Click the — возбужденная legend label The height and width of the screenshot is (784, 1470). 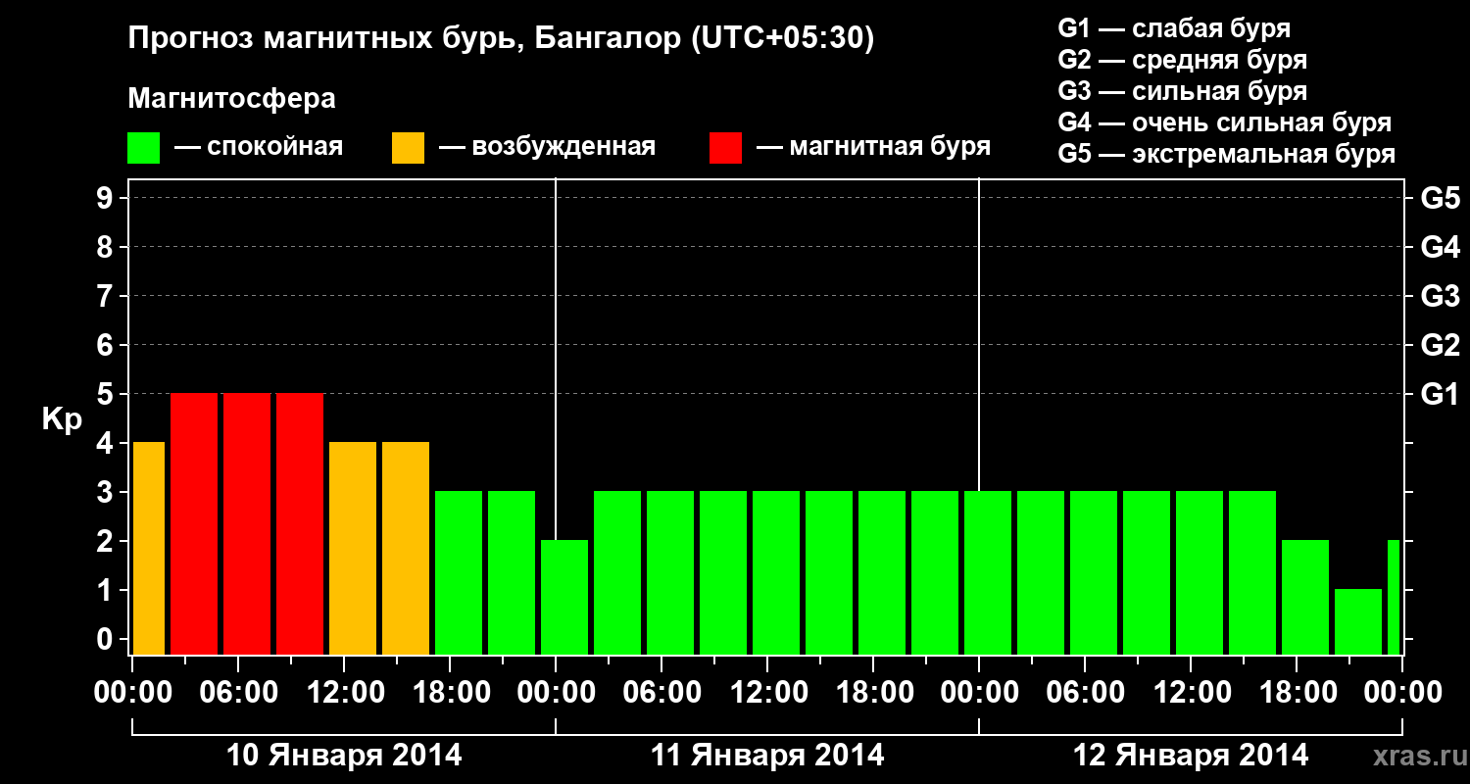(547, 147)
